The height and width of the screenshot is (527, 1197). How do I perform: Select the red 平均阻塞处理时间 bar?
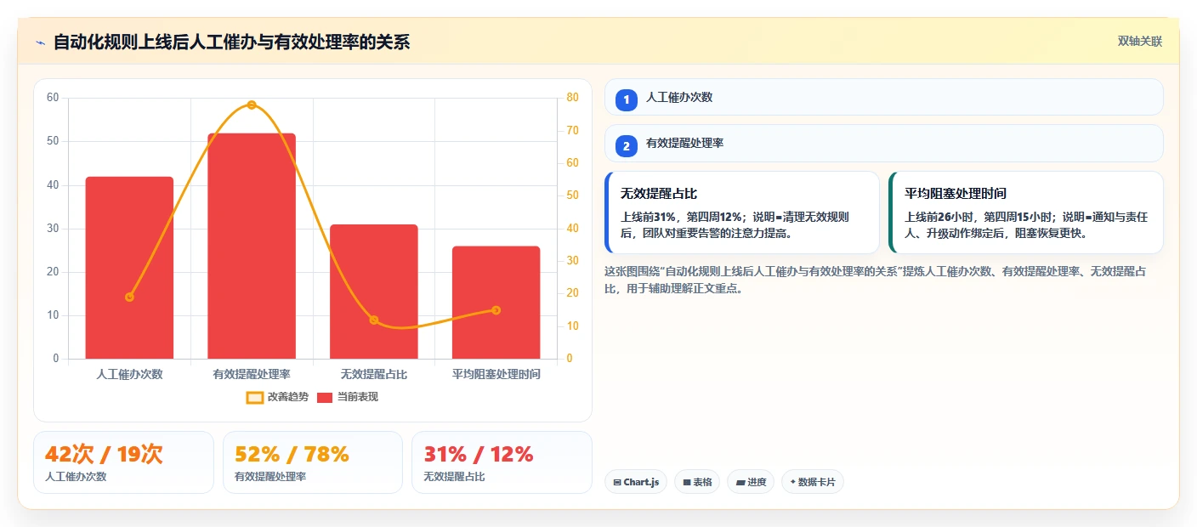coord(496,303)
